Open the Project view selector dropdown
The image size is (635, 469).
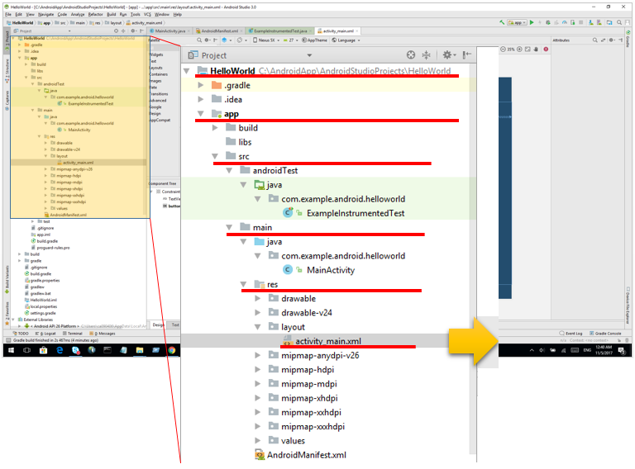point(42,31)
